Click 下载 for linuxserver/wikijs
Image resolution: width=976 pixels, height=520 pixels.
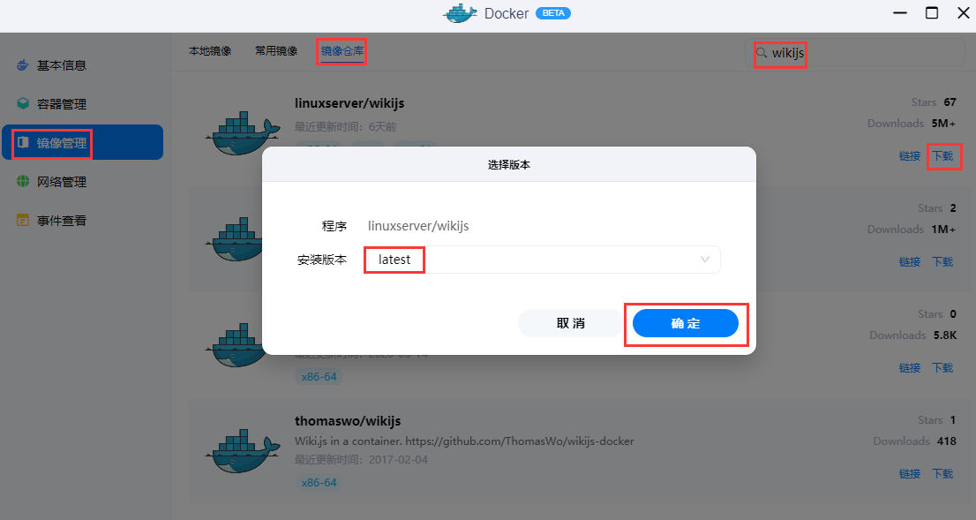[942, 156]
